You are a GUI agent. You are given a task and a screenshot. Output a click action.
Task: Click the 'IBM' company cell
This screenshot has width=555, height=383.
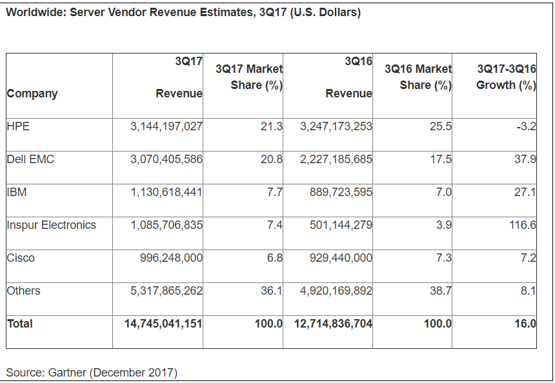click(x=17, y=192)
